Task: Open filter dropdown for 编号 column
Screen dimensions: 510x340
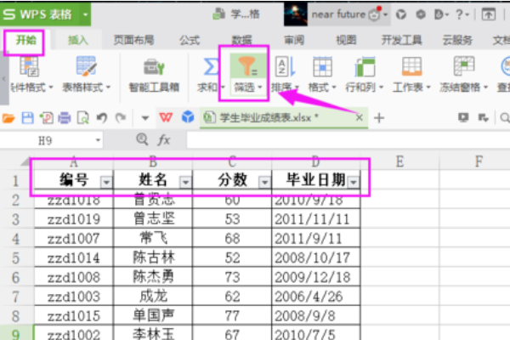Action: coord(106,182)
